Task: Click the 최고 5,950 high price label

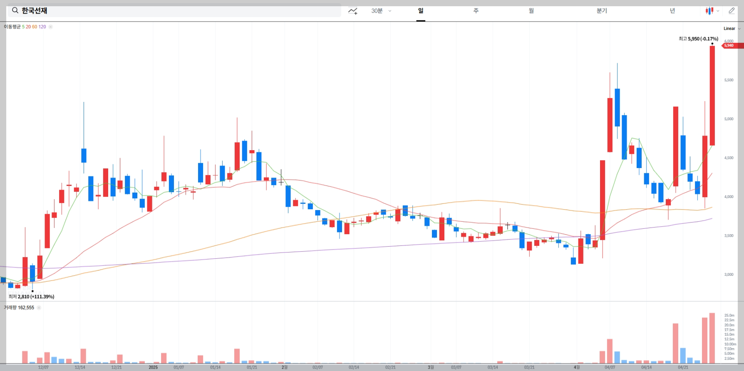Action: click(698, 39)
